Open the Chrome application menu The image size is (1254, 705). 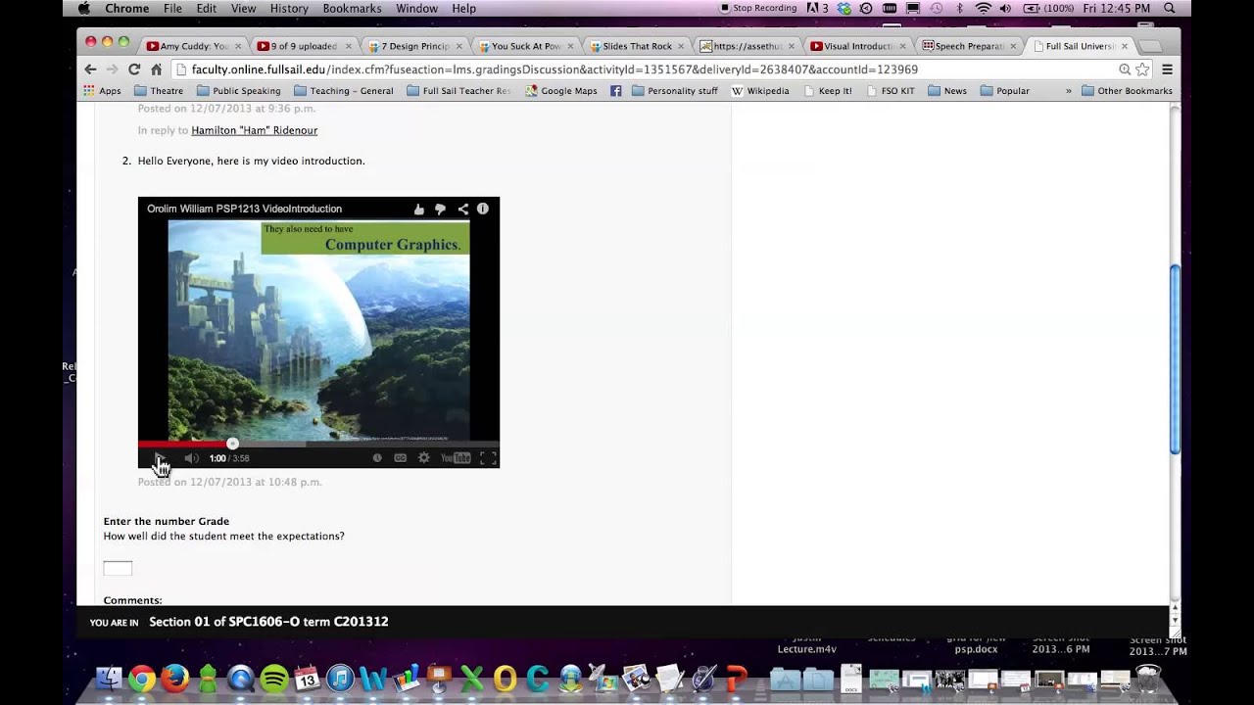click(127, 8)
